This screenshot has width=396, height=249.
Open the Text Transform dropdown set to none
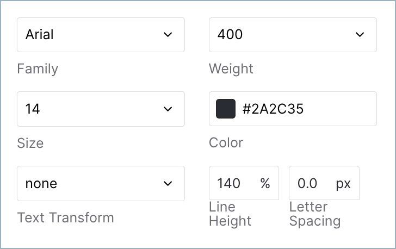point(101,184)
